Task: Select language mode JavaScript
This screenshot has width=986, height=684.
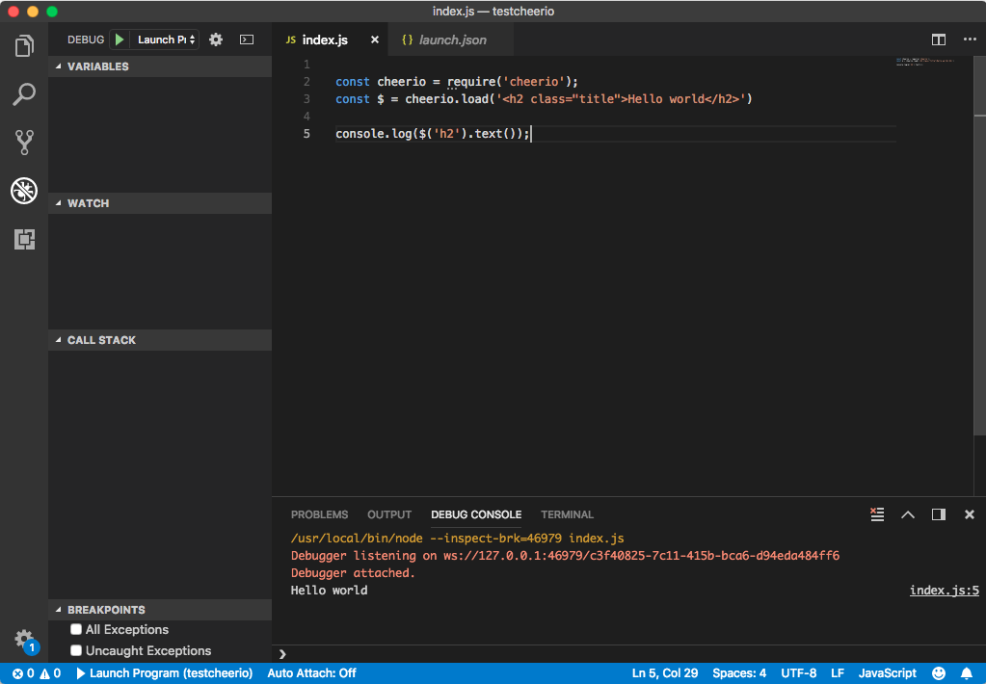Action: click(888, 673)
